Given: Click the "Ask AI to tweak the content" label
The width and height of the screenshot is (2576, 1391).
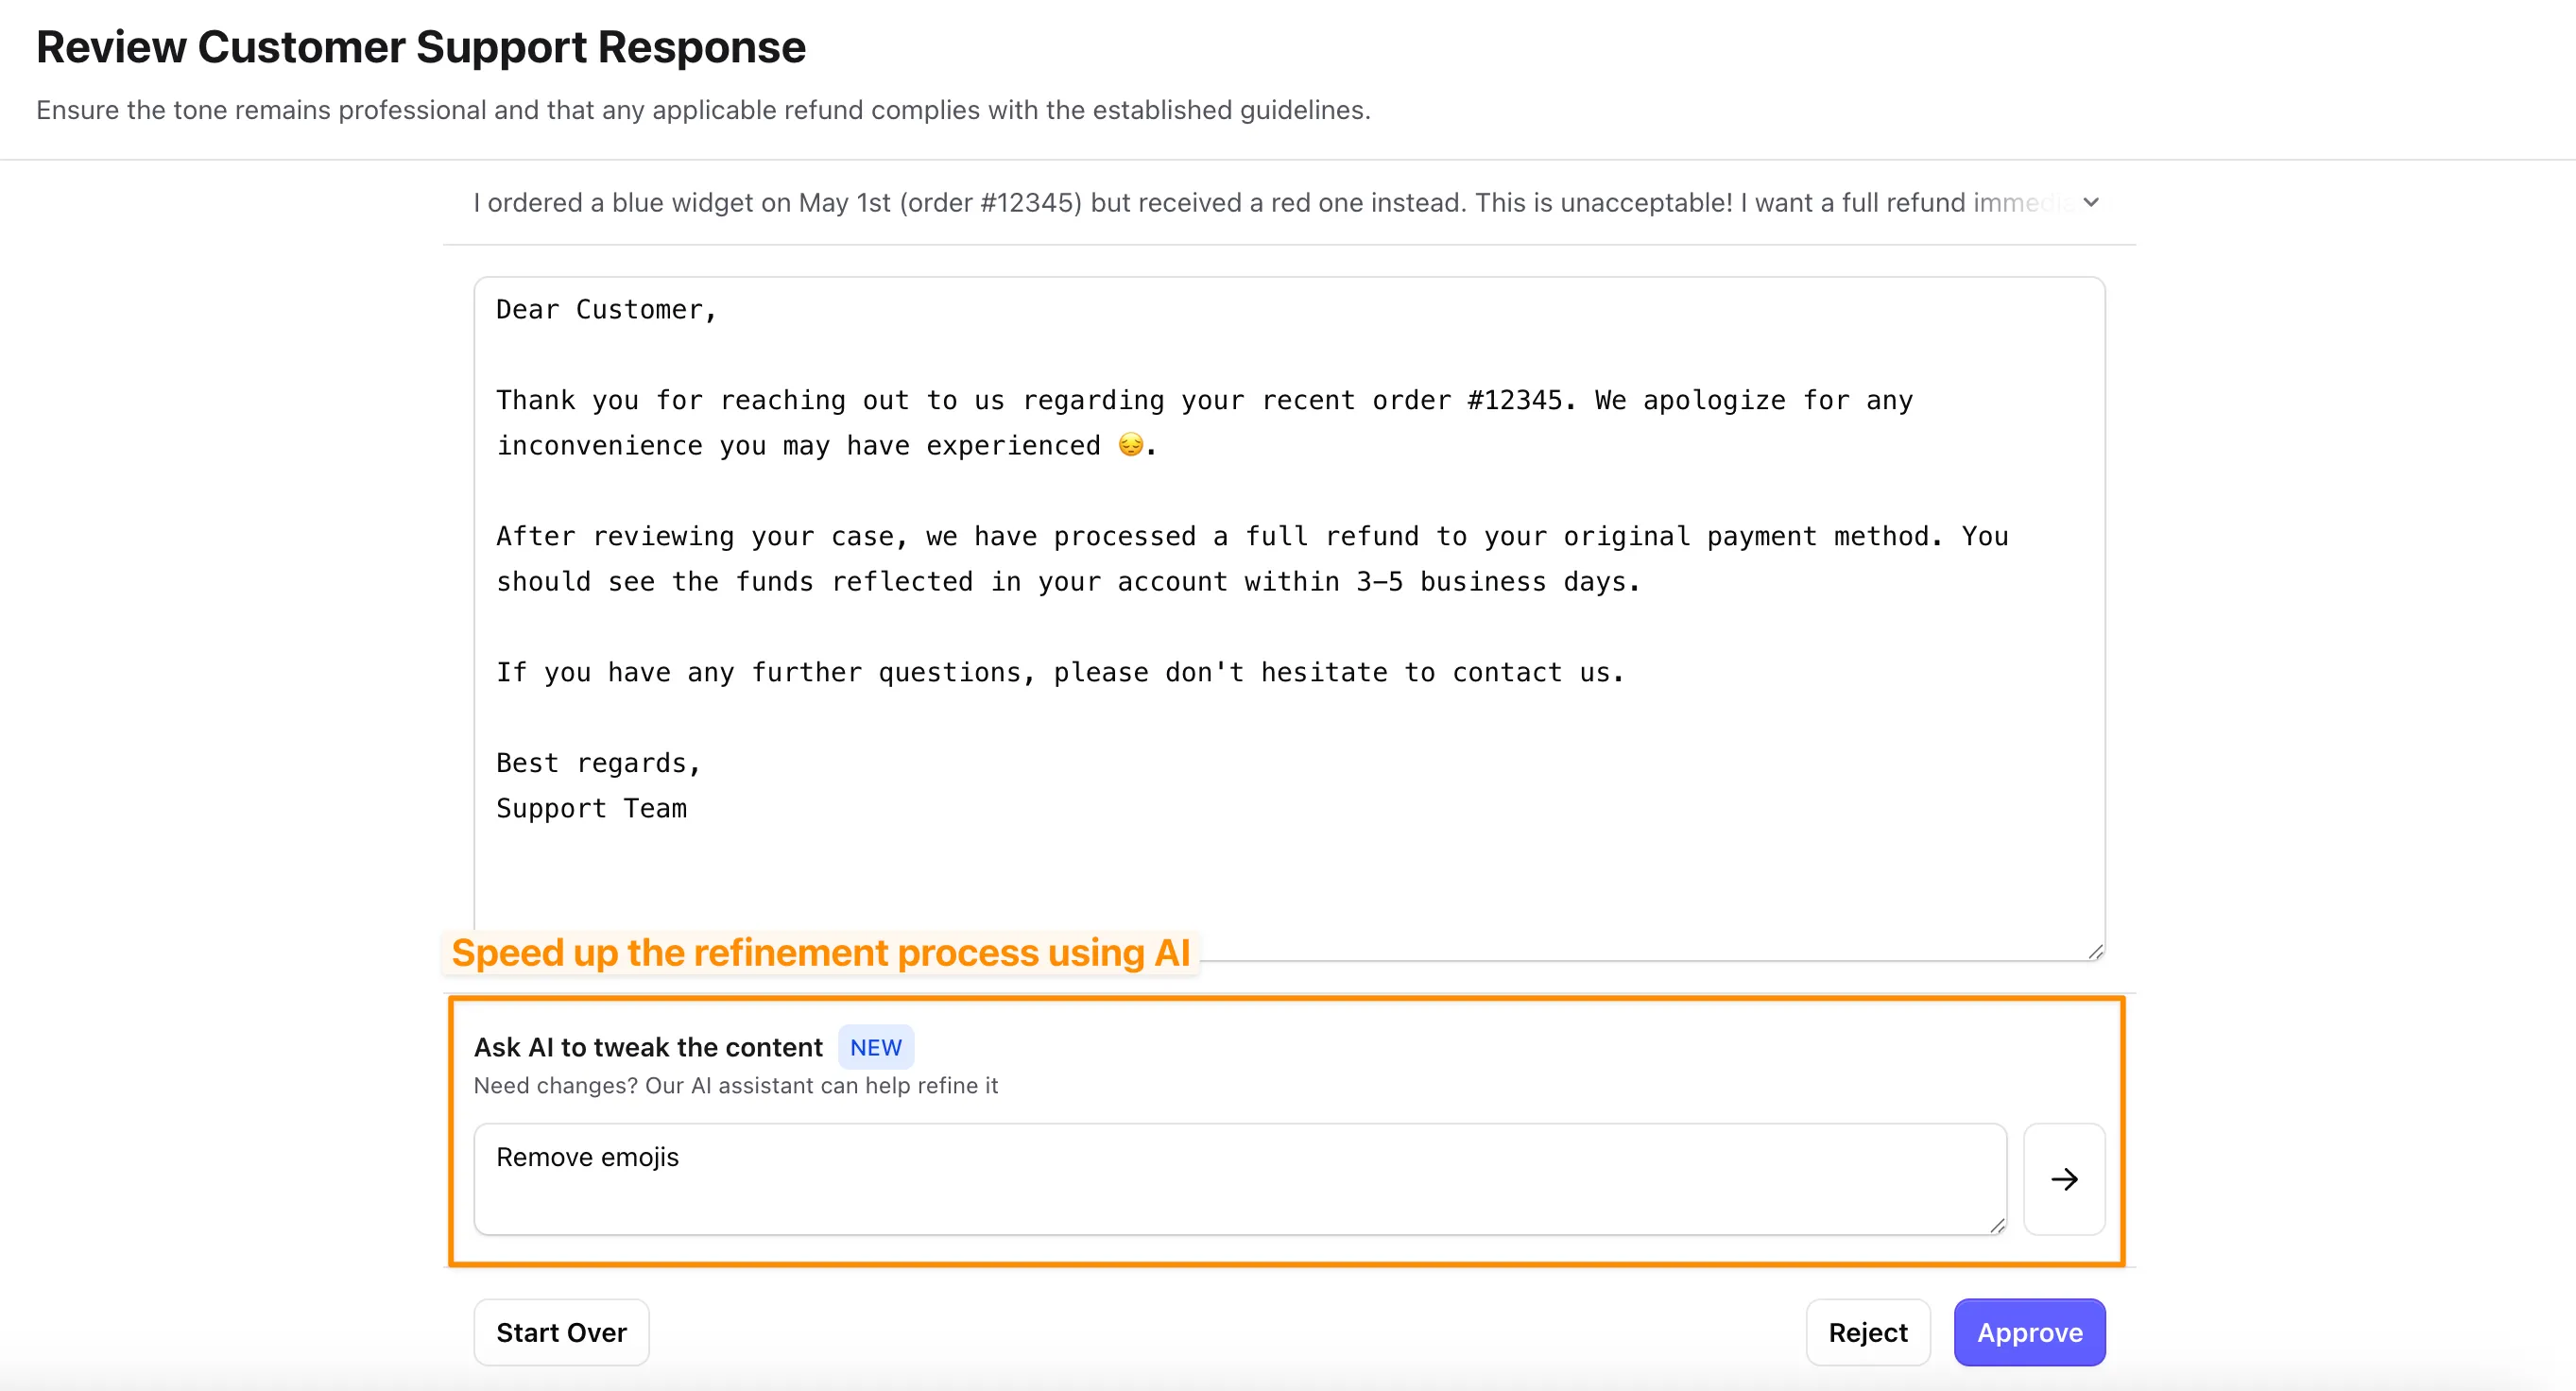Looking at the screenshot, I should [x=648, y=1047].
